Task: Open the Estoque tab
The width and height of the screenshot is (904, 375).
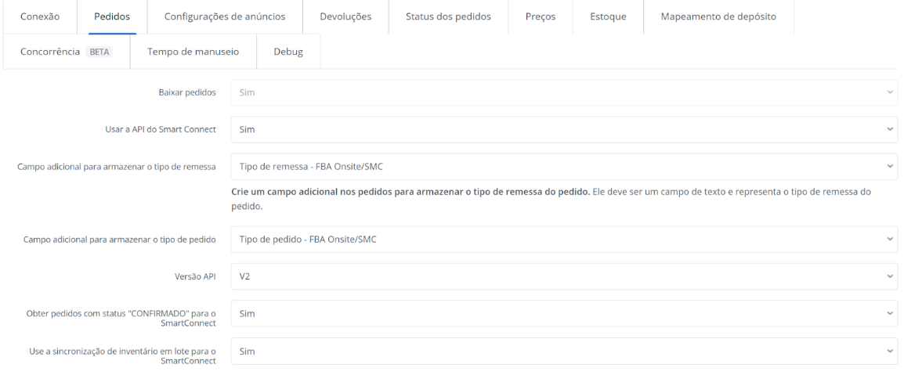Action: coord(608,17)
